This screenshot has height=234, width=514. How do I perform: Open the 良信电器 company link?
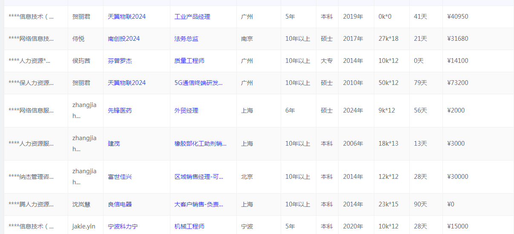120,204
